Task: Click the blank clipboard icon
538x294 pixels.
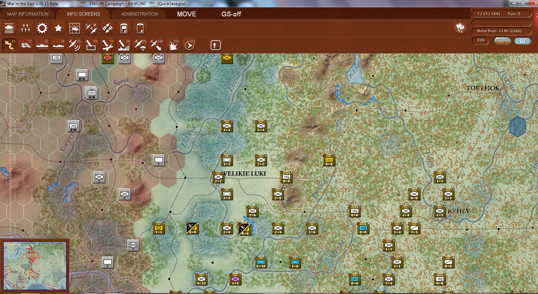Action: pyautogui.click(x=140, y=28)
